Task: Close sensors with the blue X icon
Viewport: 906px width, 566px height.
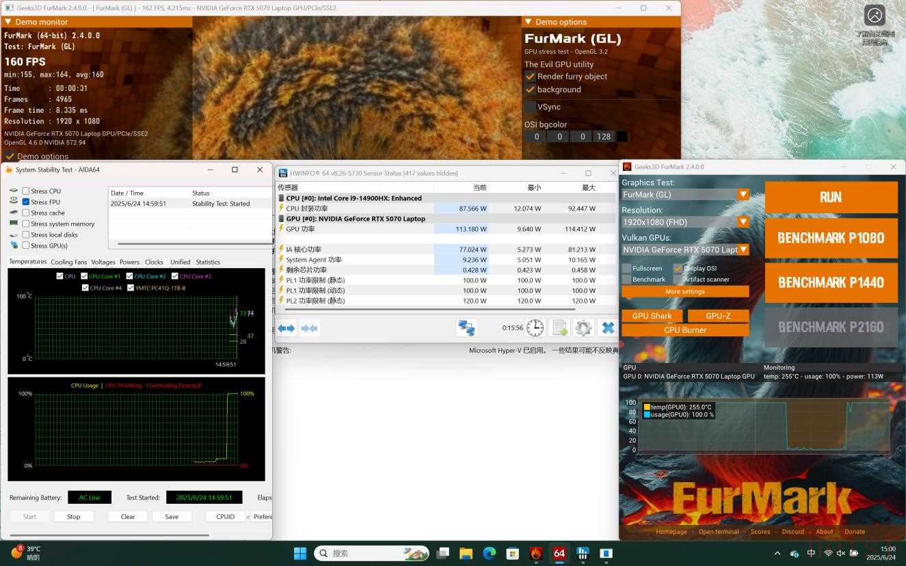Action: [607, 328]
